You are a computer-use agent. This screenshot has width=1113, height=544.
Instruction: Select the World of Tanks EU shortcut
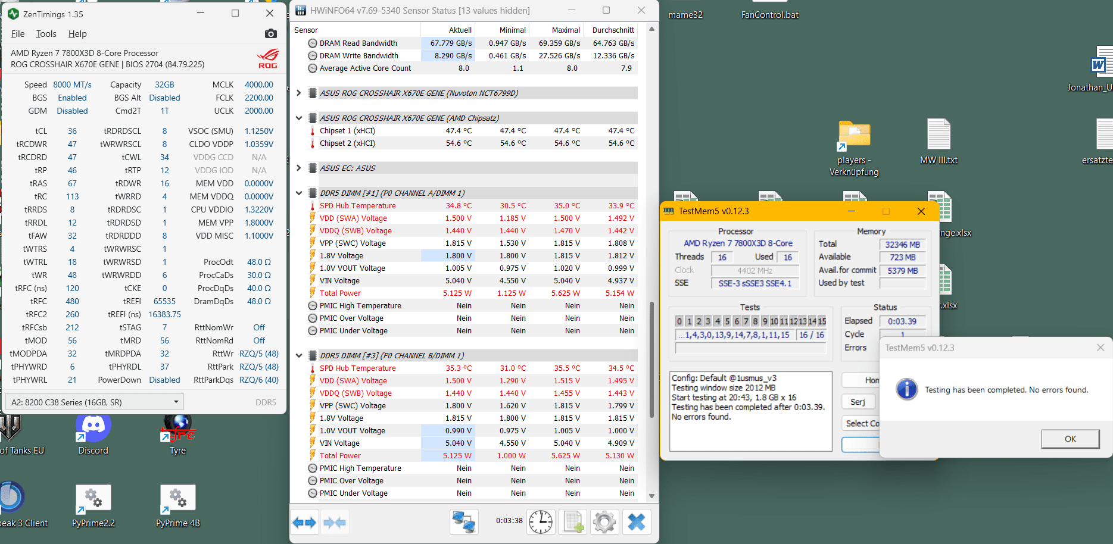[x=22, y=435]
